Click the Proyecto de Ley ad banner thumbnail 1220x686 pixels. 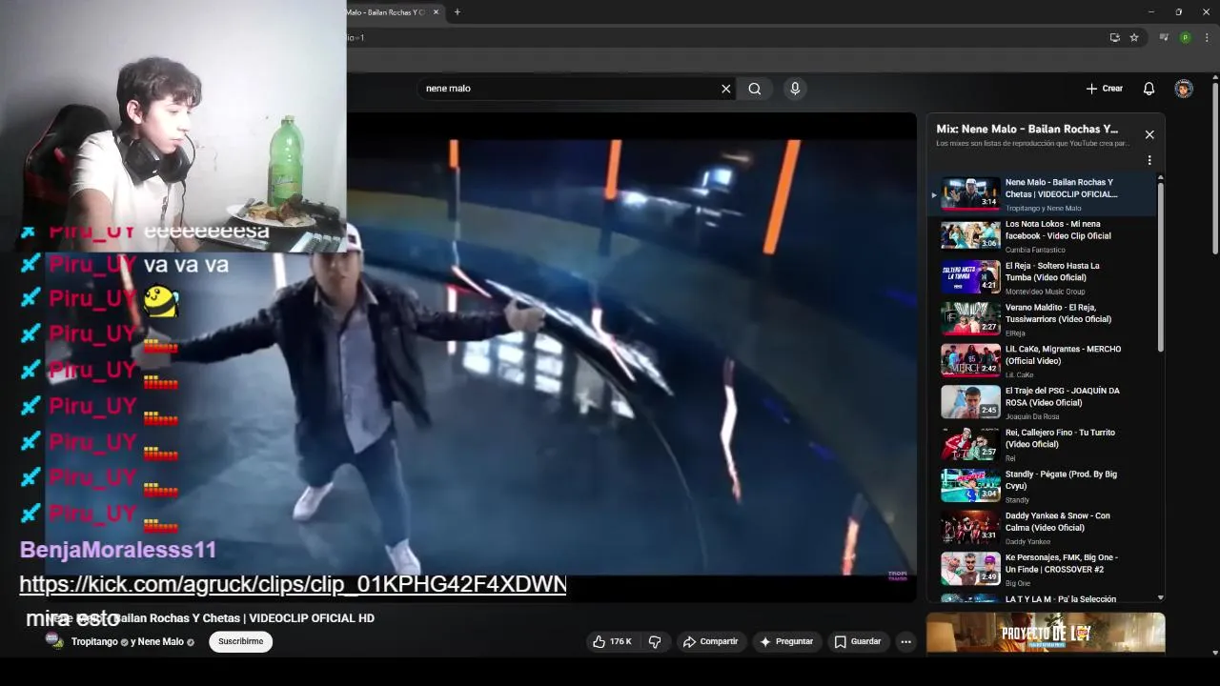click(x=1045, y=633)
